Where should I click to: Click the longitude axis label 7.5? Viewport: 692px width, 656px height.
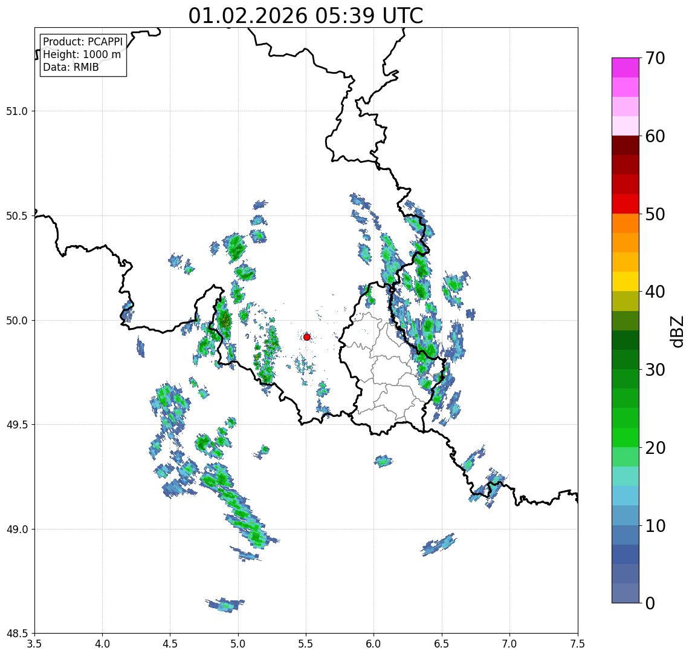point(578,644)
